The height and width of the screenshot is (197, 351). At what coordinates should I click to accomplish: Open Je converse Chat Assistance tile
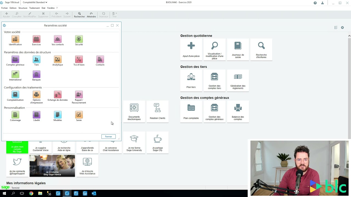[x=111, y=147]
